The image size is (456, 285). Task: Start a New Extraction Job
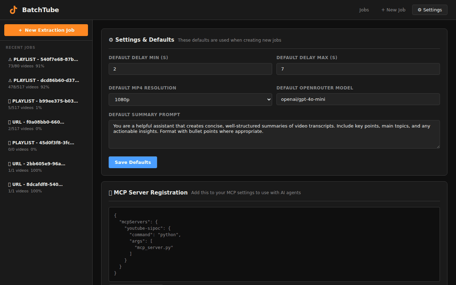point(46,30)
